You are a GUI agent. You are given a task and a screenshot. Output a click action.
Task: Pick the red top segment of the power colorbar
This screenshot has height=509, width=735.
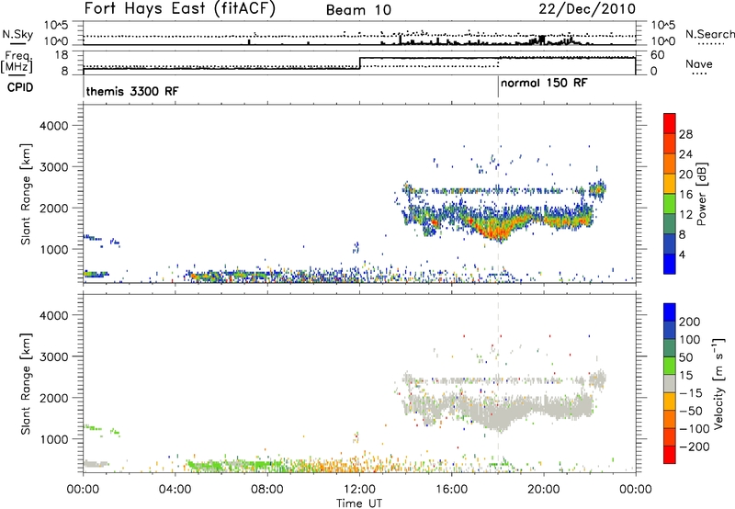pos(670,123)
